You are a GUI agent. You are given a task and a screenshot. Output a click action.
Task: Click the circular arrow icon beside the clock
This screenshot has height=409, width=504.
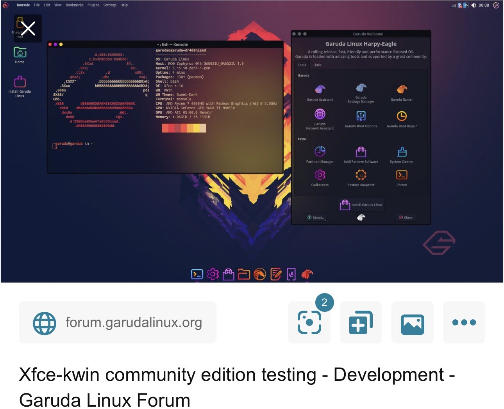pos(496,5)
